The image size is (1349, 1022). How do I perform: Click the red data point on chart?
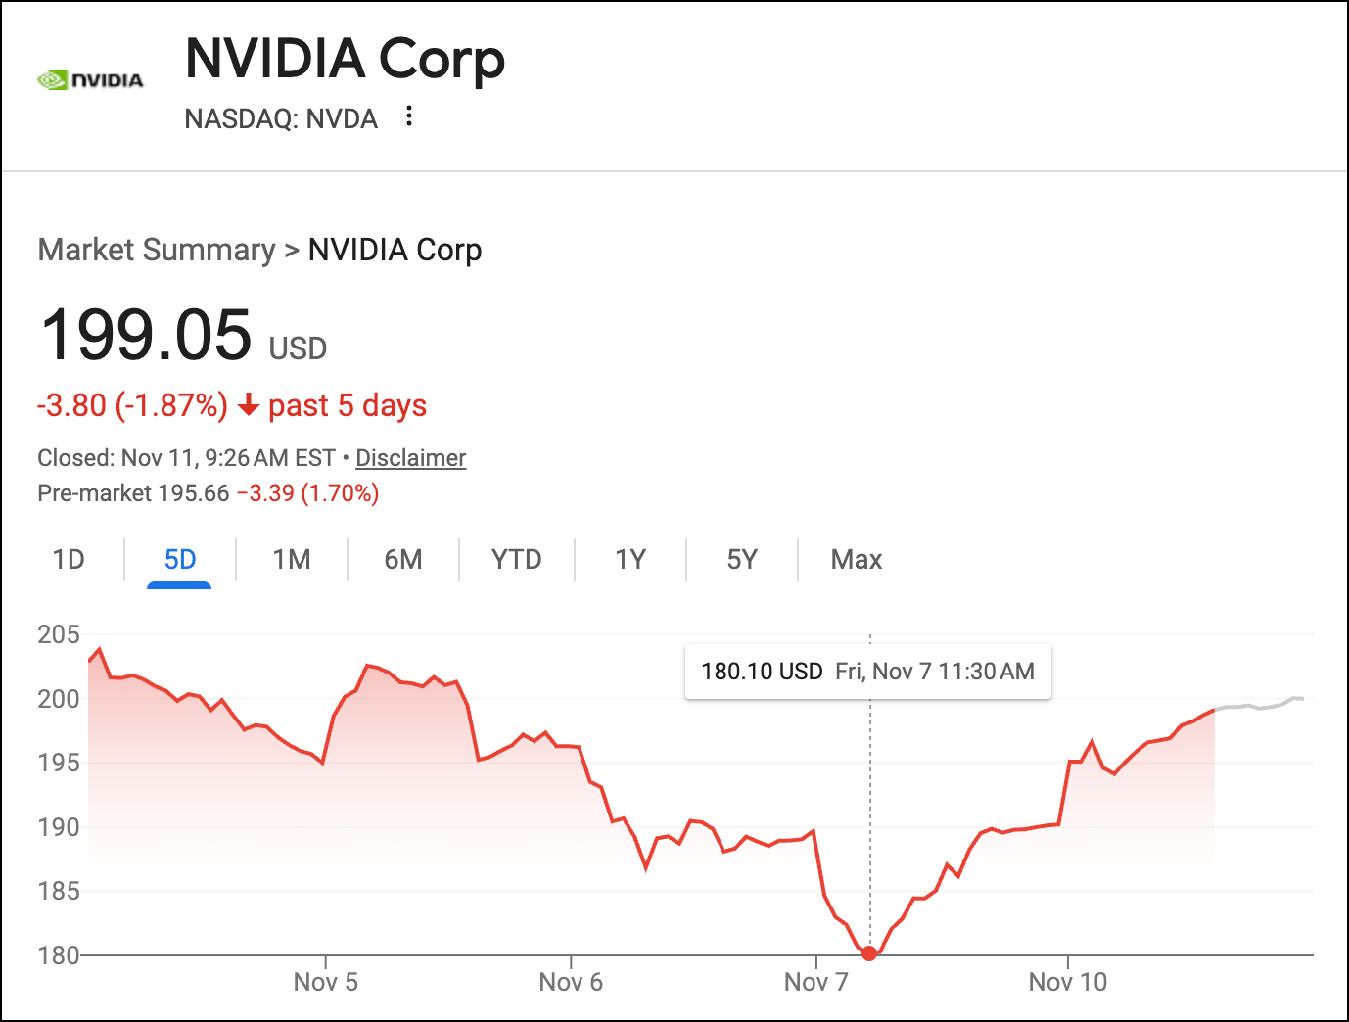click(x=869, y=953)
